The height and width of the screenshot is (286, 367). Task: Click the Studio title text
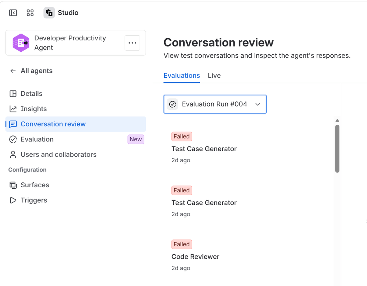(68, 12)
